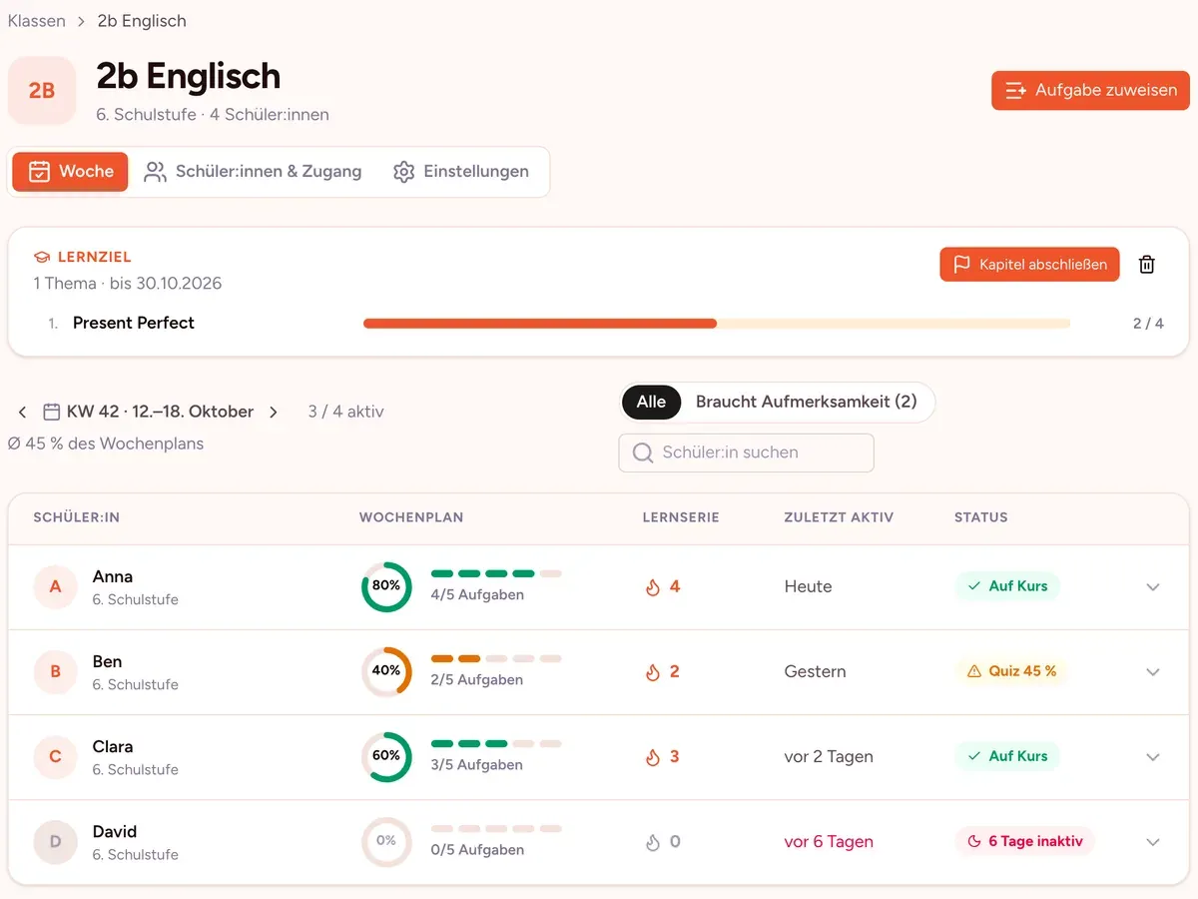The width and height of the screenshot is (1198, 899).
Task: Expand Ben's row with chevron
Action: point(1153,672)
